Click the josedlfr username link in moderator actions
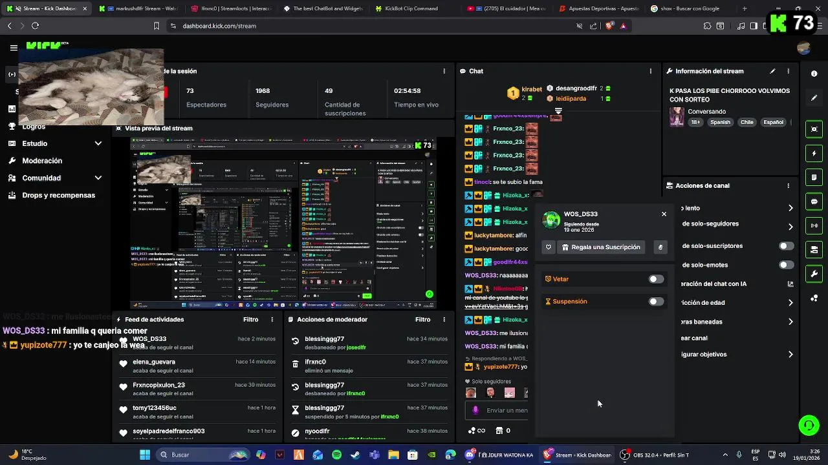The height and width of the screenshot is (465, 828). (x=356, y=347)
